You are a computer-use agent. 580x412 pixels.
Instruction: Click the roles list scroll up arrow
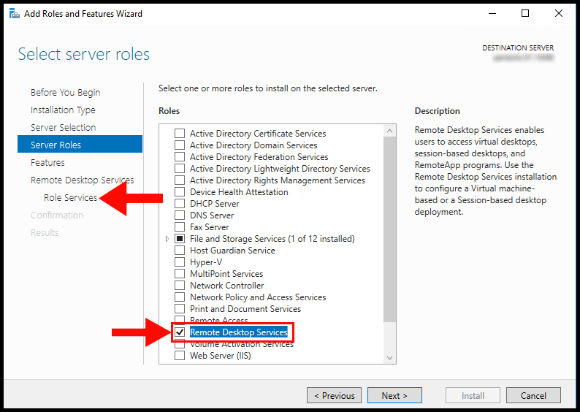pyautogui.click(x=389, y=131)
